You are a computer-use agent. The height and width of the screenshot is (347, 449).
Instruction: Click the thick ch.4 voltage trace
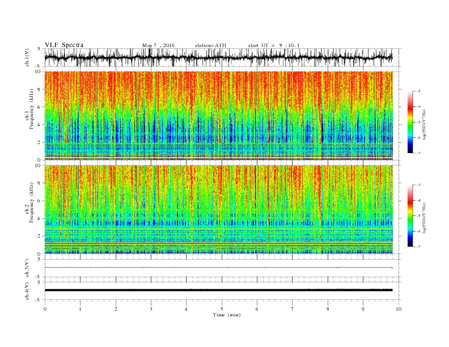coord(218,290)
